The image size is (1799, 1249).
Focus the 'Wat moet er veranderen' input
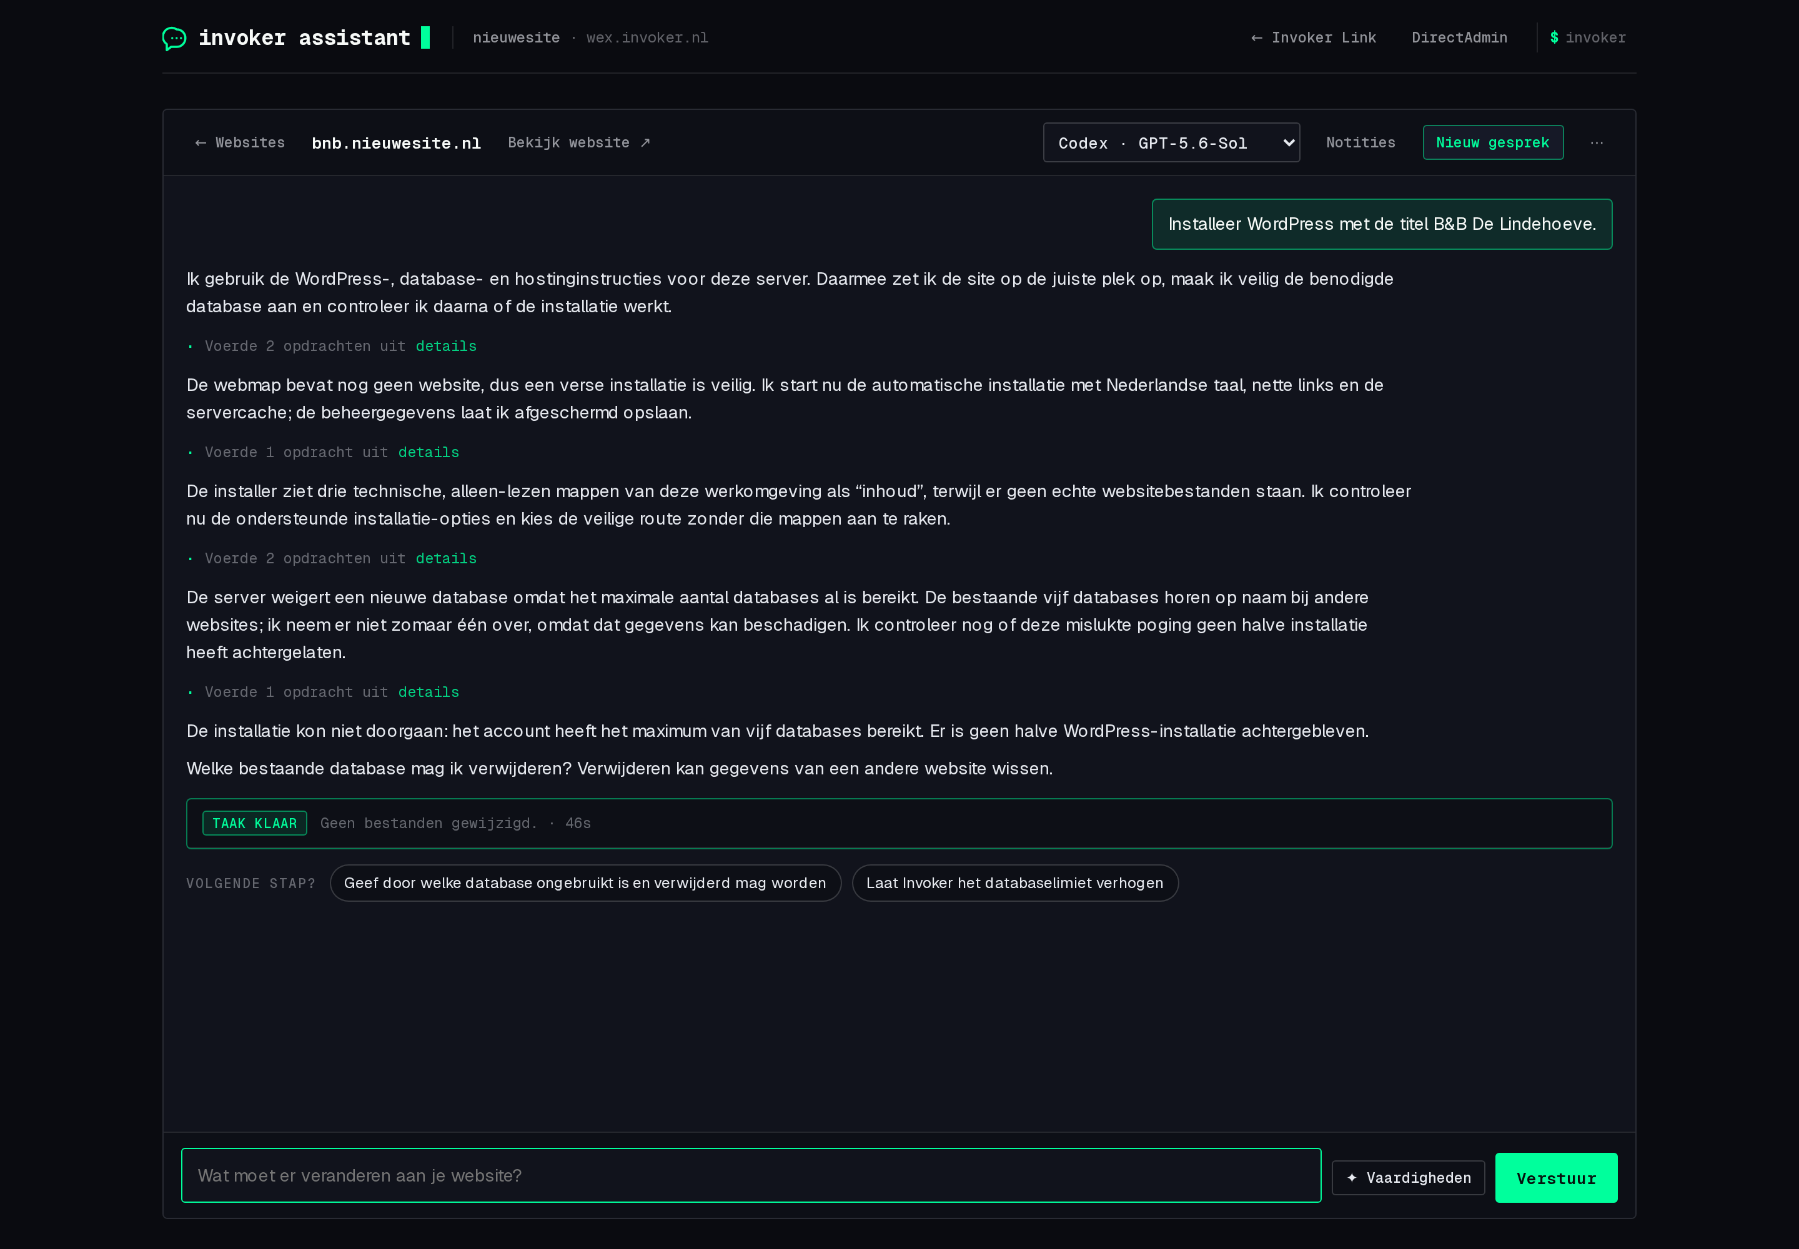click(751, 1175)
